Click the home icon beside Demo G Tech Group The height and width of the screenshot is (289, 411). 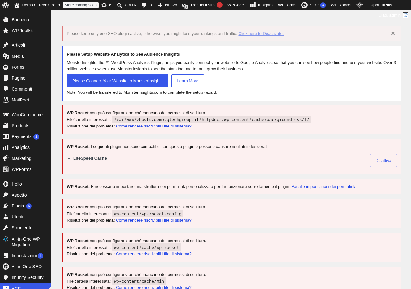[17, 5]
